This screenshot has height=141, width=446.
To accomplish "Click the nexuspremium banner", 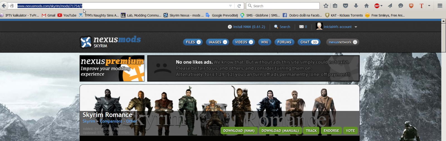I will point(112,68).
